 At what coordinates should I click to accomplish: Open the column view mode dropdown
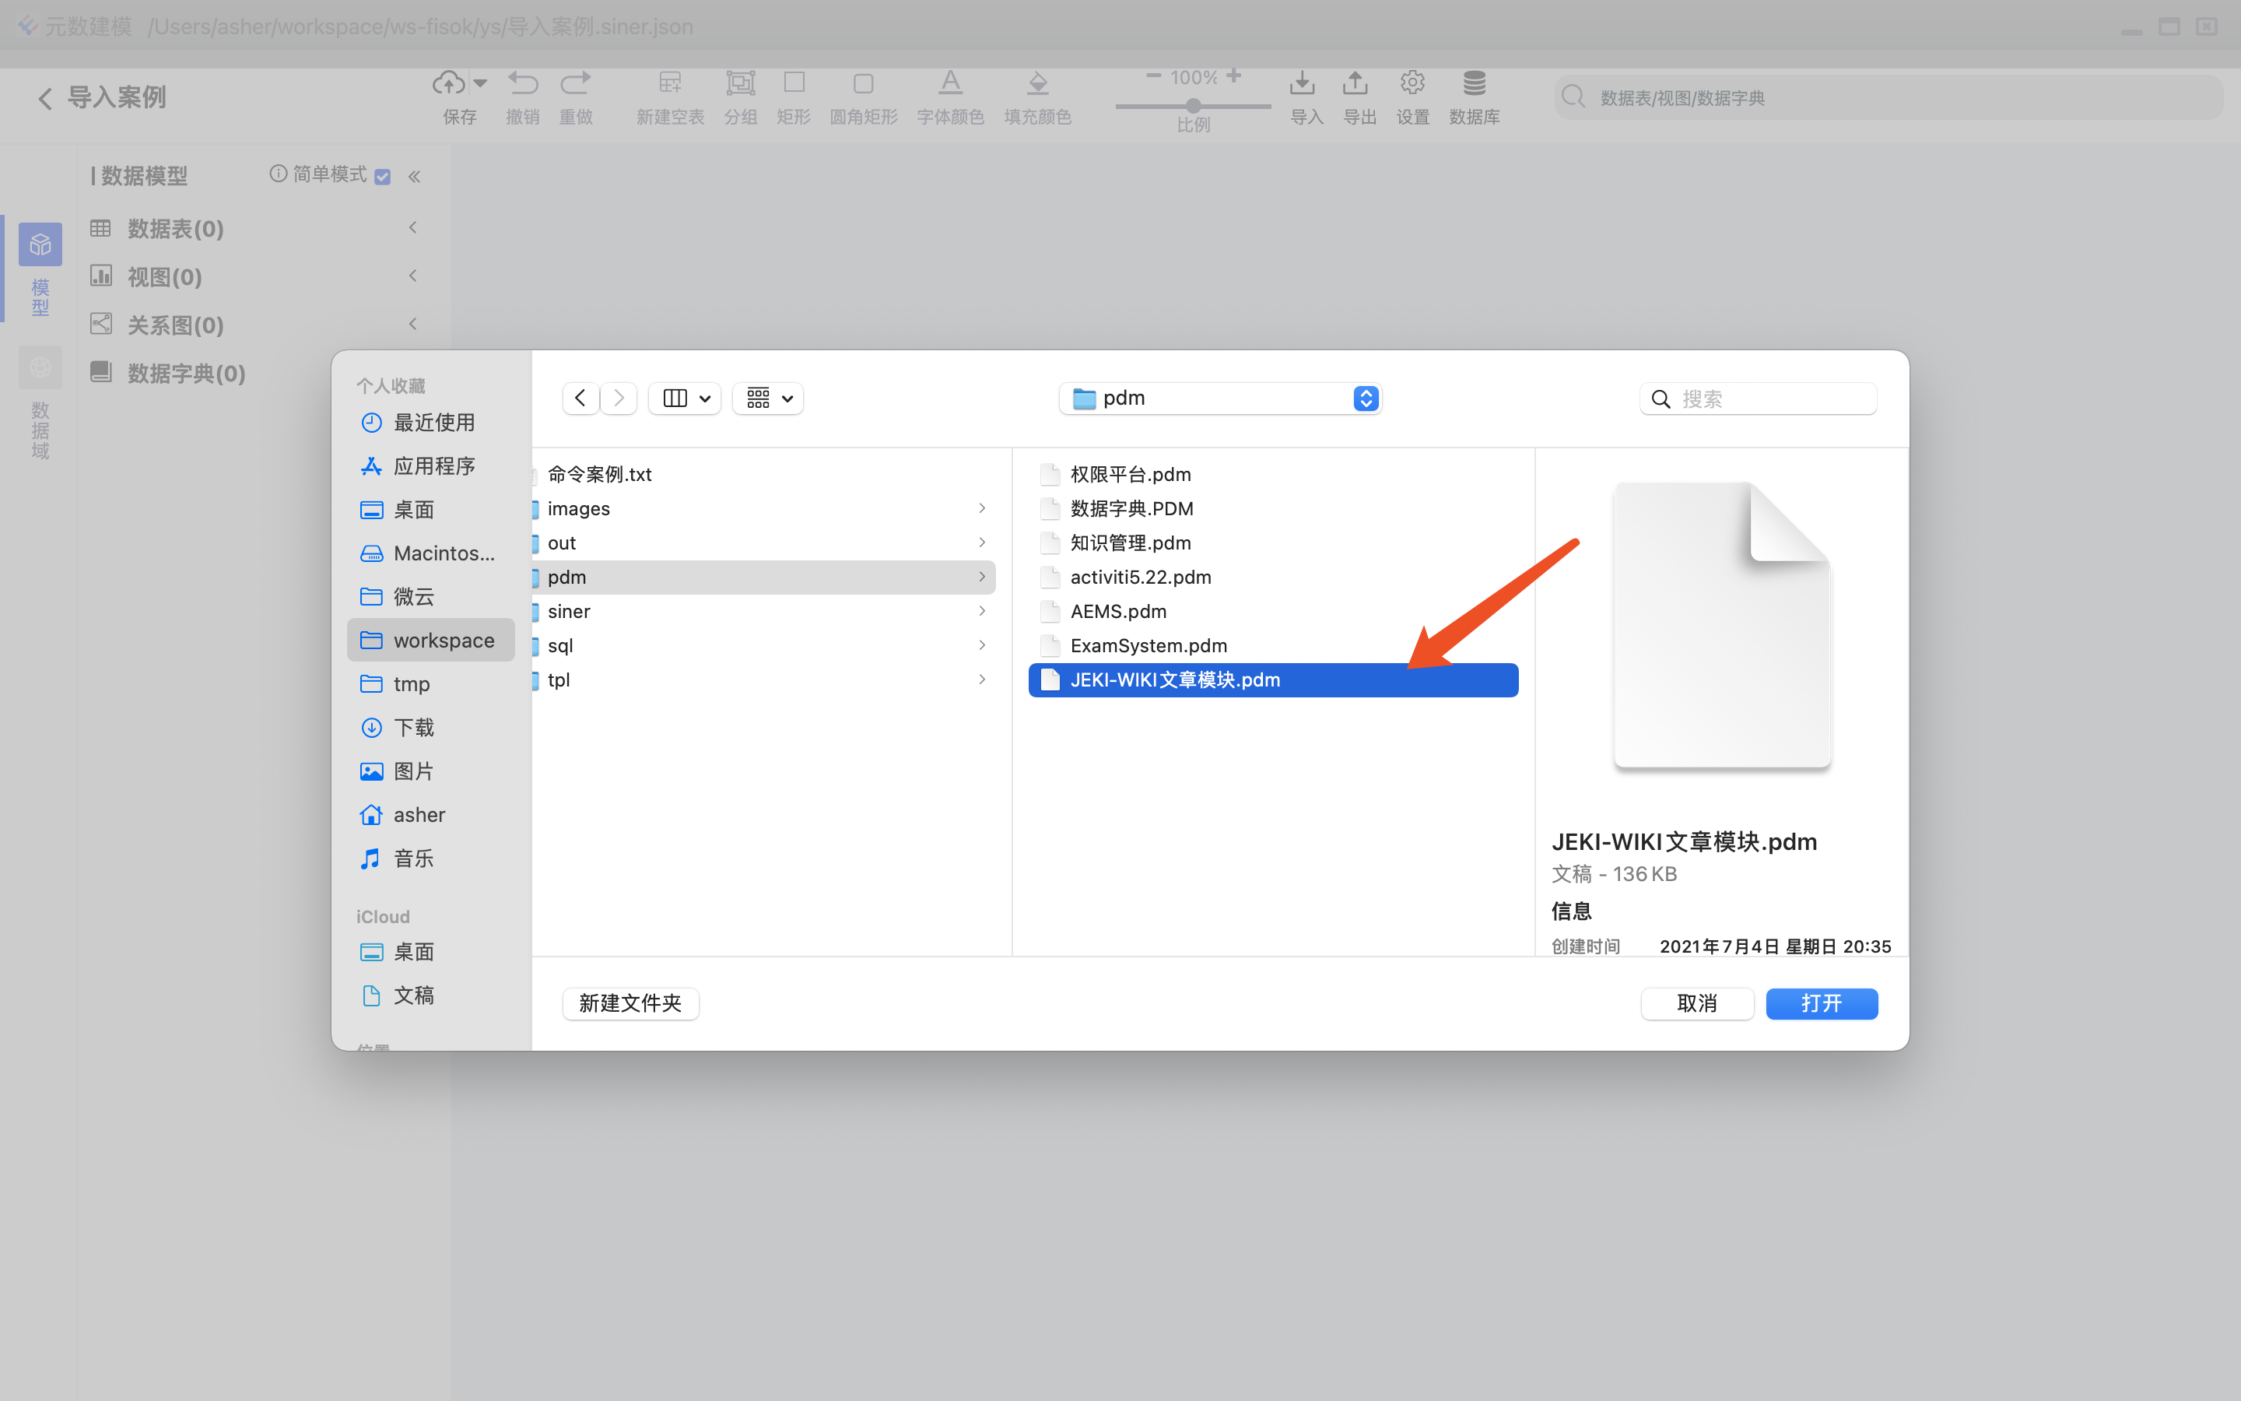pyautogui.click(x=686, y=399)
